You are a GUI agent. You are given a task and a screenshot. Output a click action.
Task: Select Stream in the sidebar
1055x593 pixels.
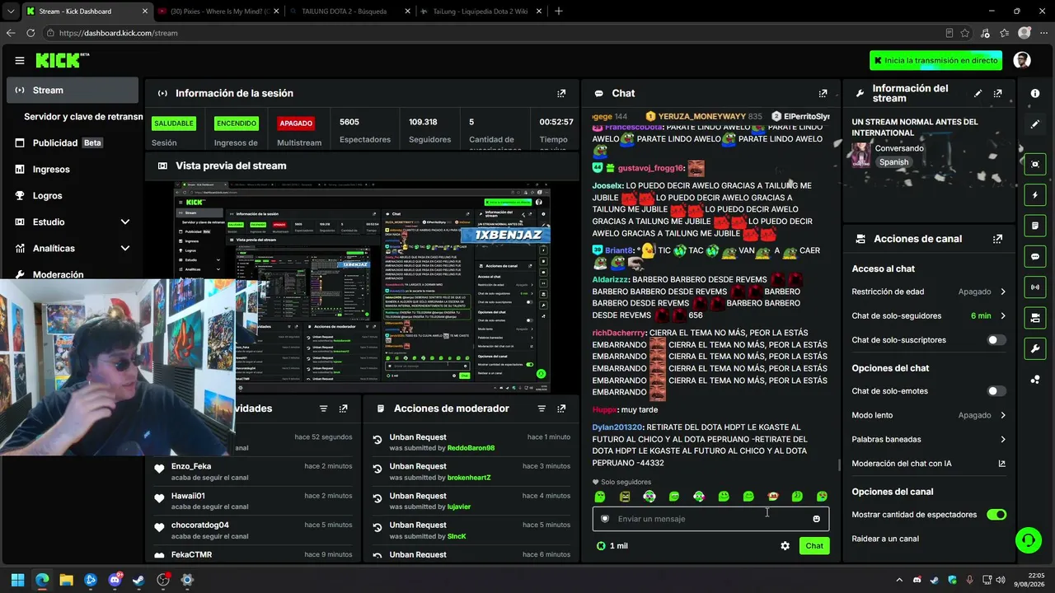[x=73, y=91]
